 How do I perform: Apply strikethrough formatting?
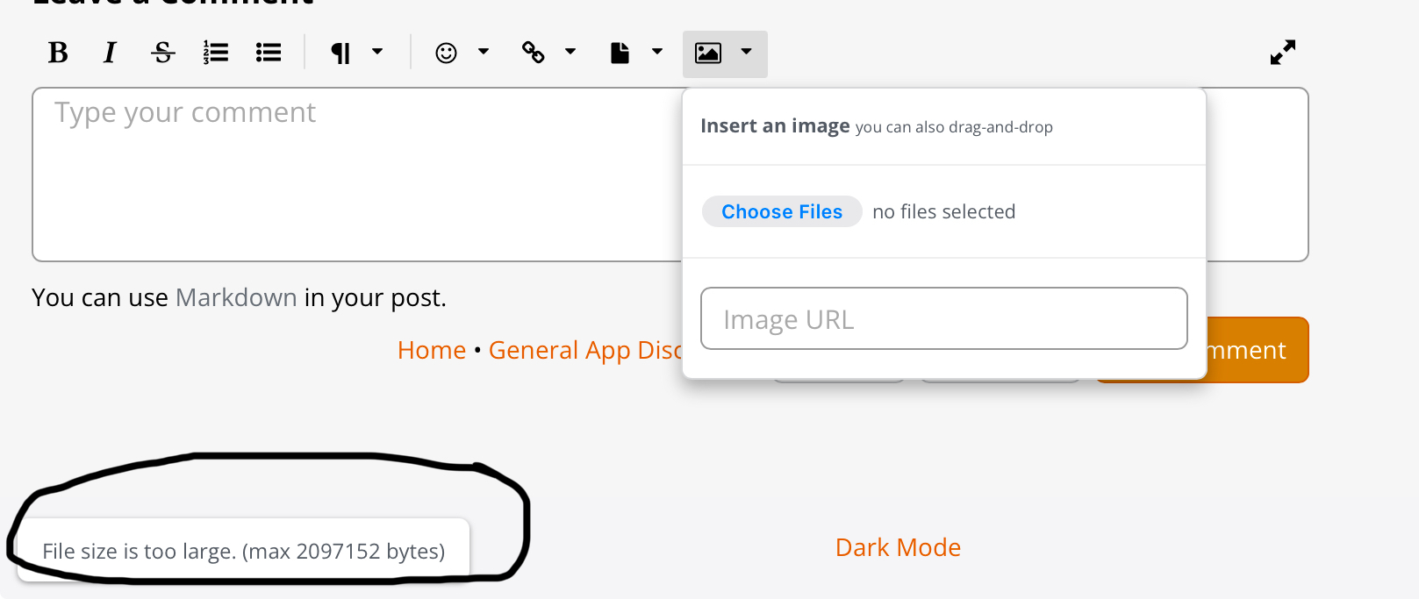[x=163, y=53]
